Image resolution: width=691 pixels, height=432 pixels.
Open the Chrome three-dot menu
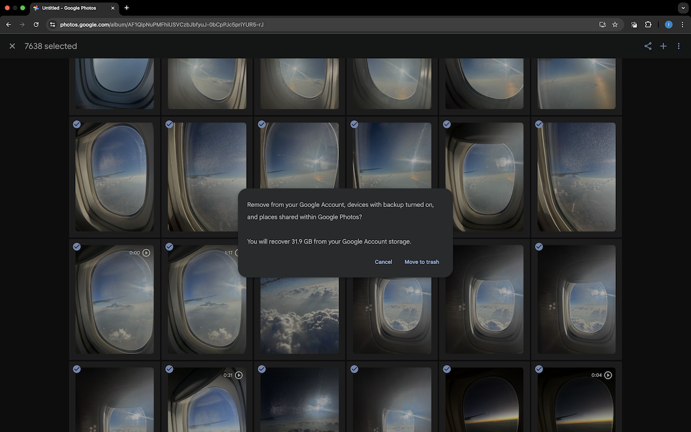click(x=683, y=25)
